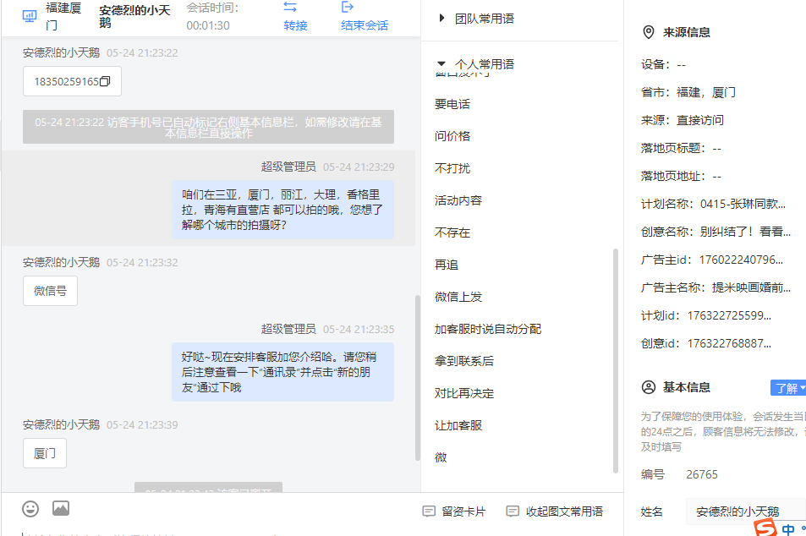806x536 pixels.
Task: Open the 了解 status dropdown
Action: 788,388
